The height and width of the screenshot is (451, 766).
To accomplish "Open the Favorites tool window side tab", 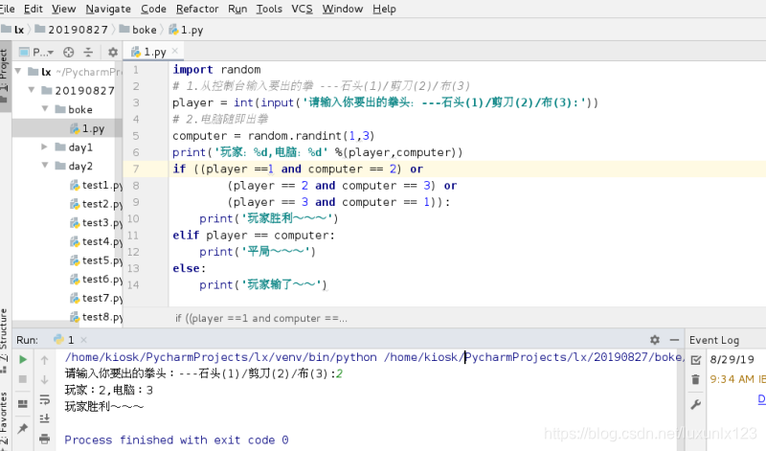I will coord(5,419).
